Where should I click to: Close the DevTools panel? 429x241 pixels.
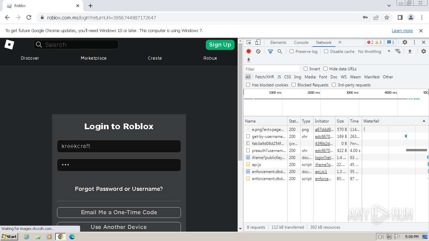(x=424, y=43)
